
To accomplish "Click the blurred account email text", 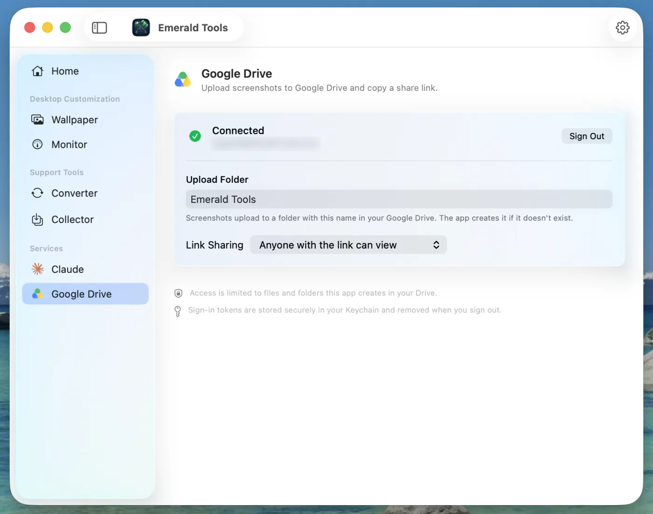I will (x=265, y=144).
